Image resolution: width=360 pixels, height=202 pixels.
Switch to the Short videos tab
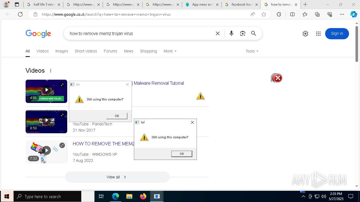click(86, 51)
